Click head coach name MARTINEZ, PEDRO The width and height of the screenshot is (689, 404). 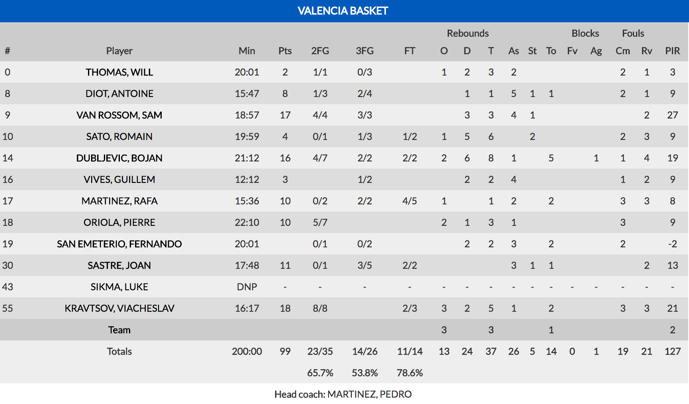click(x=369, y=394)
